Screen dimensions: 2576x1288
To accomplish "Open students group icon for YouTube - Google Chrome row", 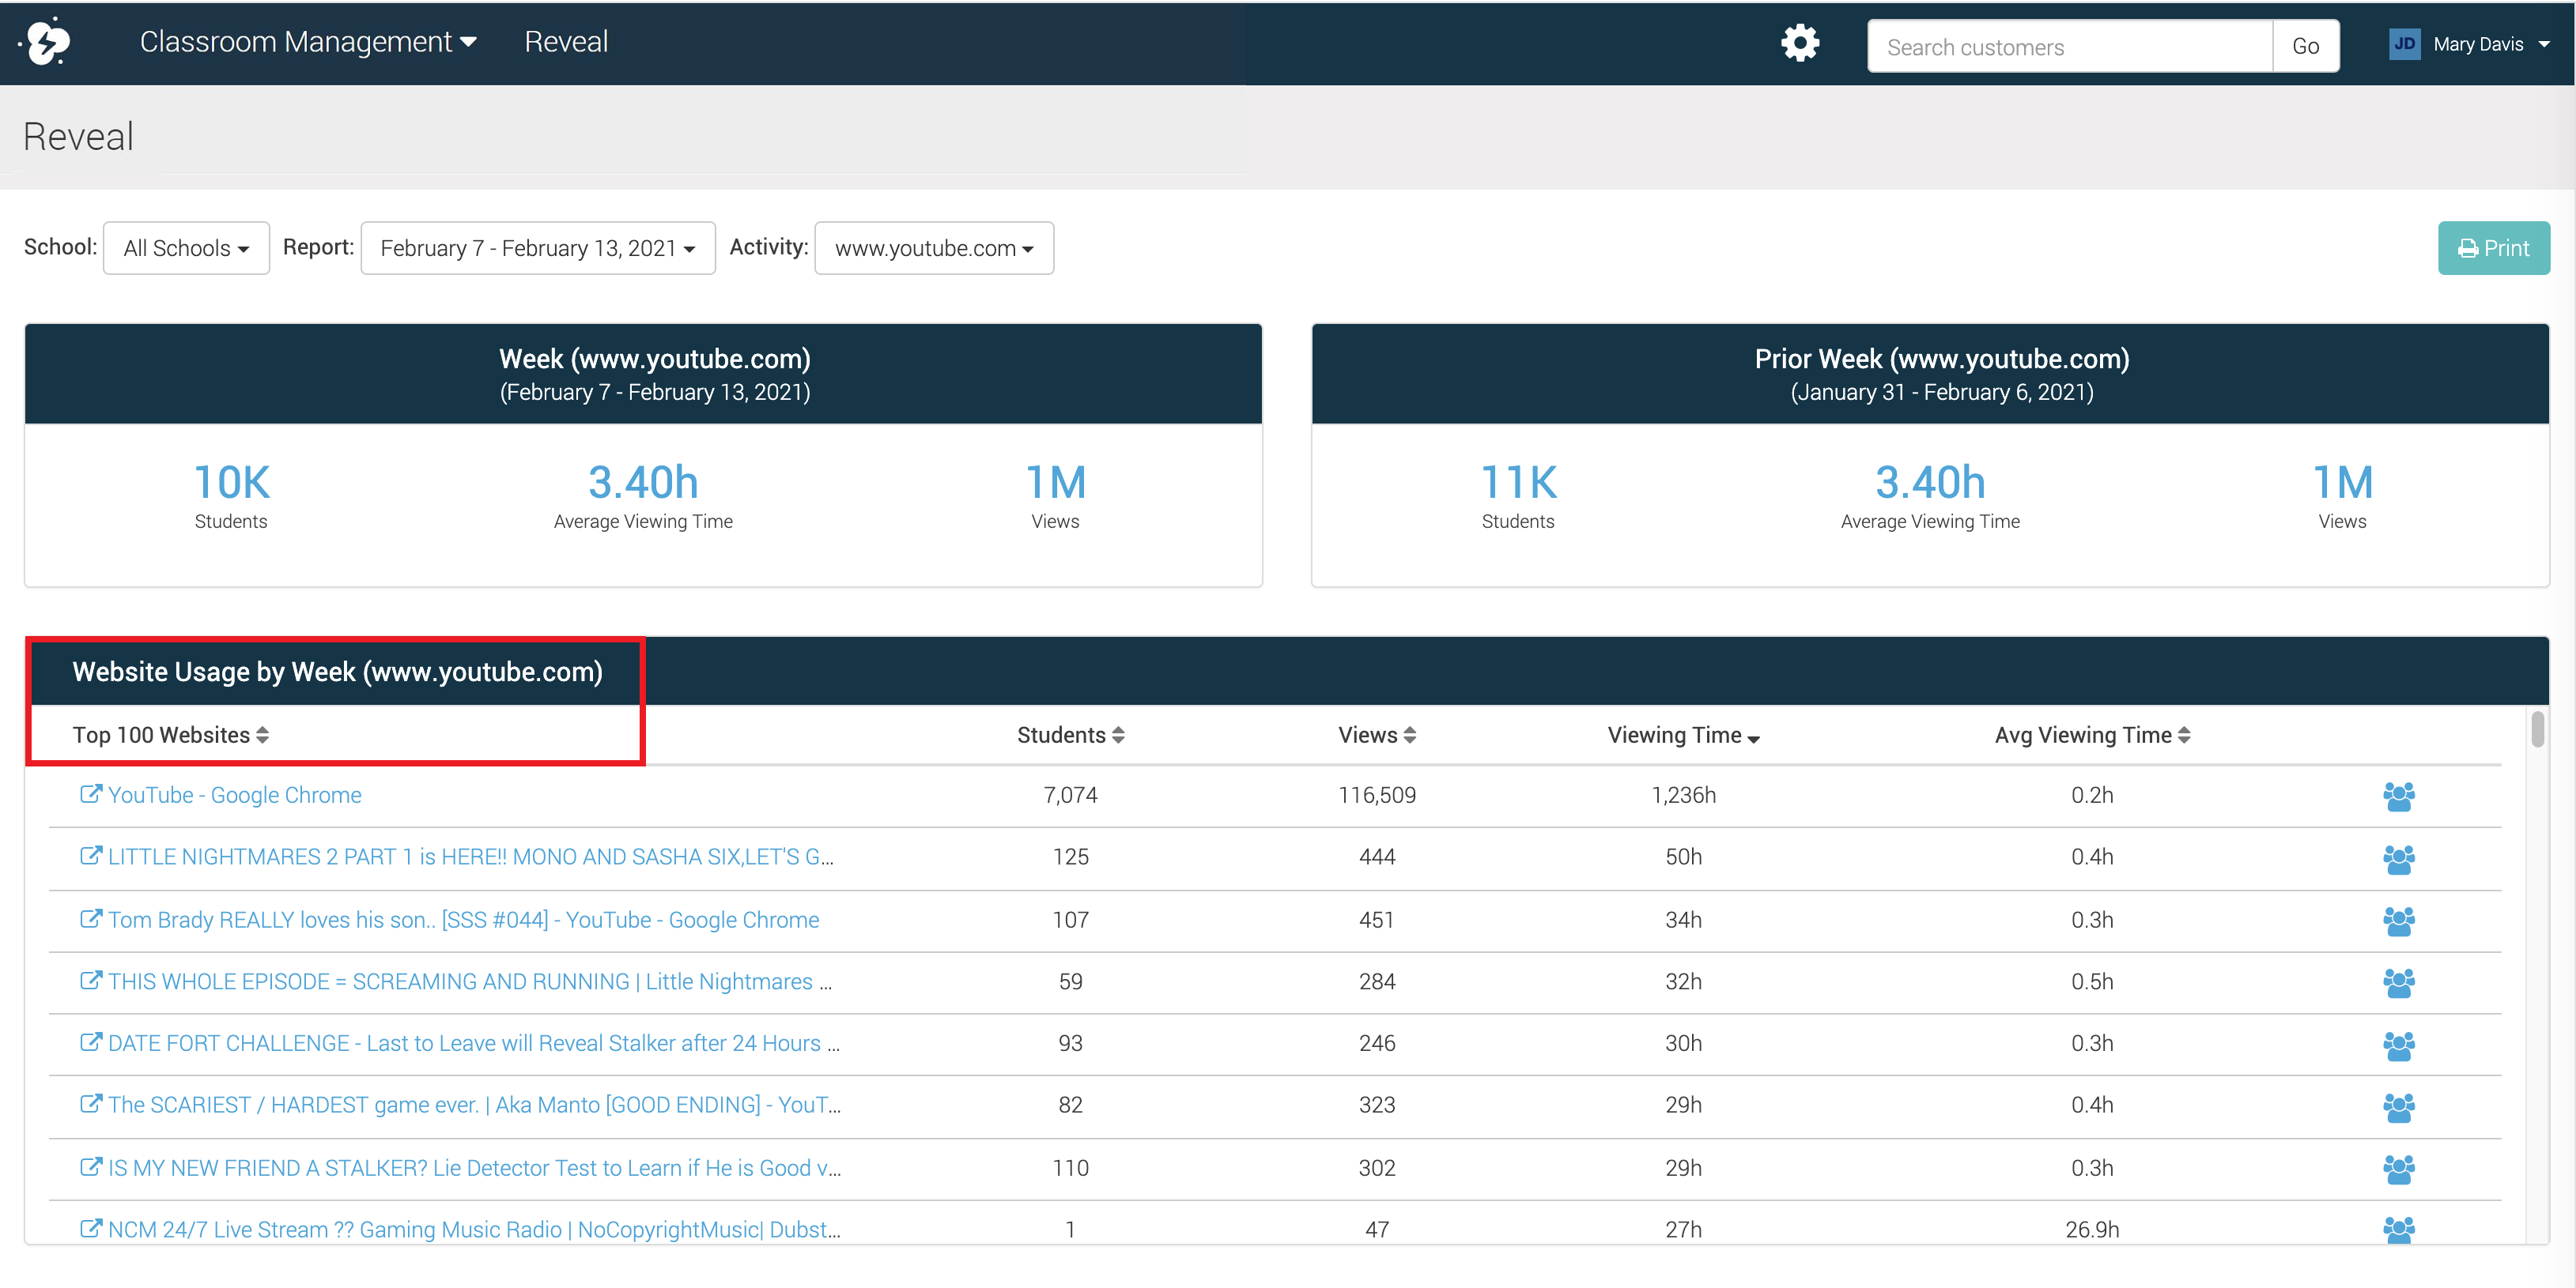I will pyautogui.click(x=2398, y=797).
